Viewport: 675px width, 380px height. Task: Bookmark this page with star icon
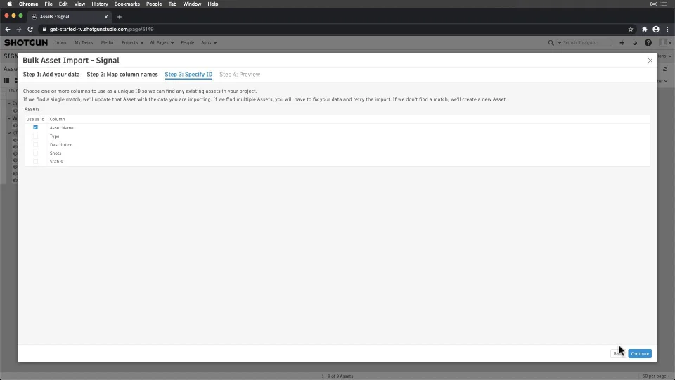click(631, 30)
